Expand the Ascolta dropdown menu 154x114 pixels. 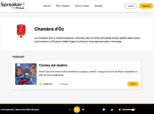pyautogui.click(x=99, y=6)
